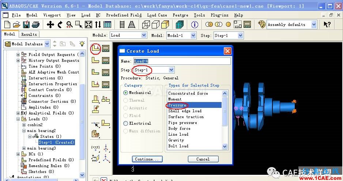The height and width of the screenshot is (181, 343).
Task: Close the Create Load dialog
Action: (x=227, y=51)
